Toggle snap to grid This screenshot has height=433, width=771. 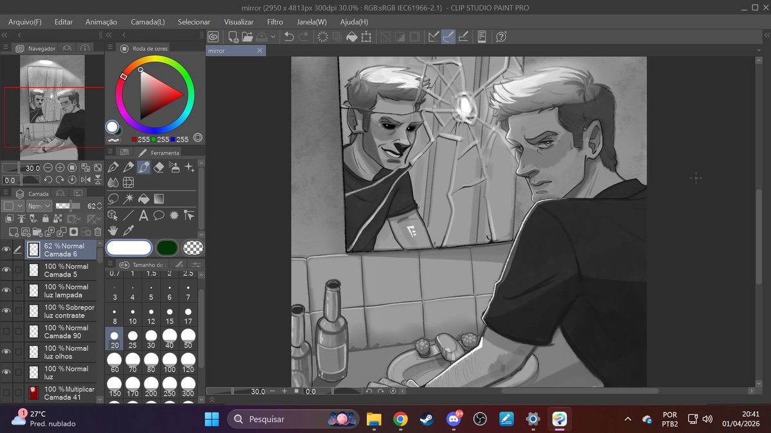[x=463, y=37]
